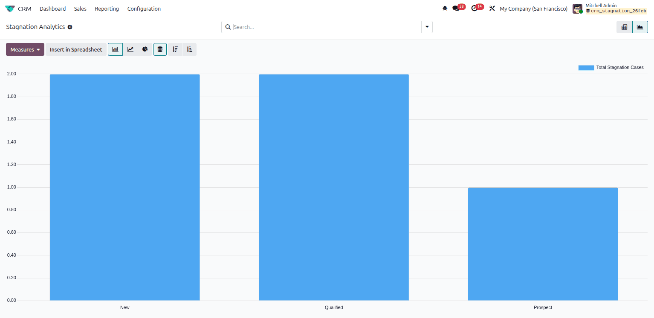654x318 pixels.
Task: Open the graph view
Action: coord(640,26)
